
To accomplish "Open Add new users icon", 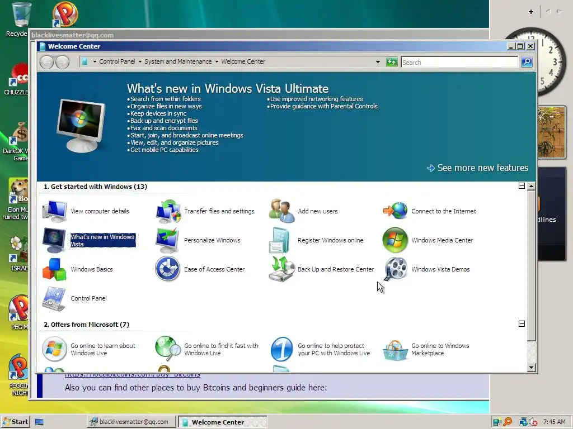I will [x=282, y=211].
